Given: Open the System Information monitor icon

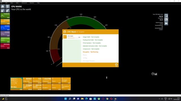Looking at the screenshot, I should [x=8, y=6].
